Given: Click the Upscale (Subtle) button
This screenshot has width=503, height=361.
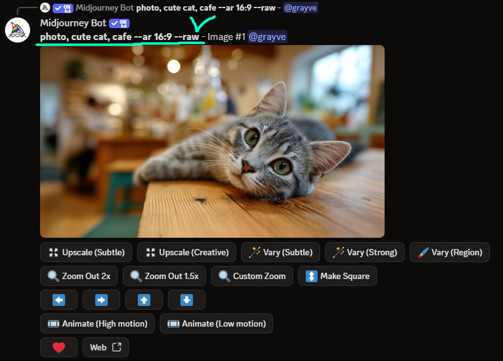Looking at the screenshot, I should tap(86, 252).
